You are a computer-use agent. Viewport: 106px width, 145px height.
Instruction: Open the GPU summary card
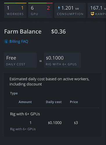pos(40,10)
